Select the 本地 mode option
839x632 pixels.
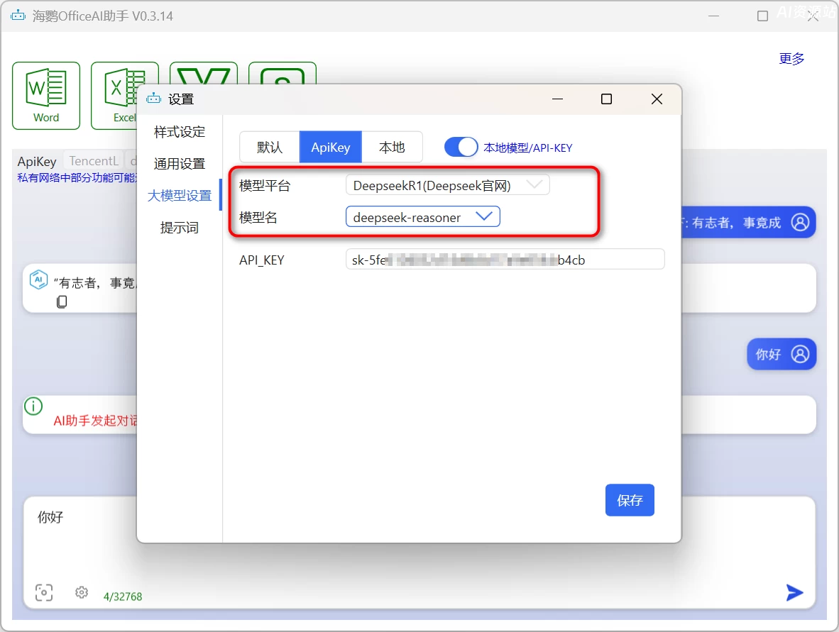tap(393, 147)
